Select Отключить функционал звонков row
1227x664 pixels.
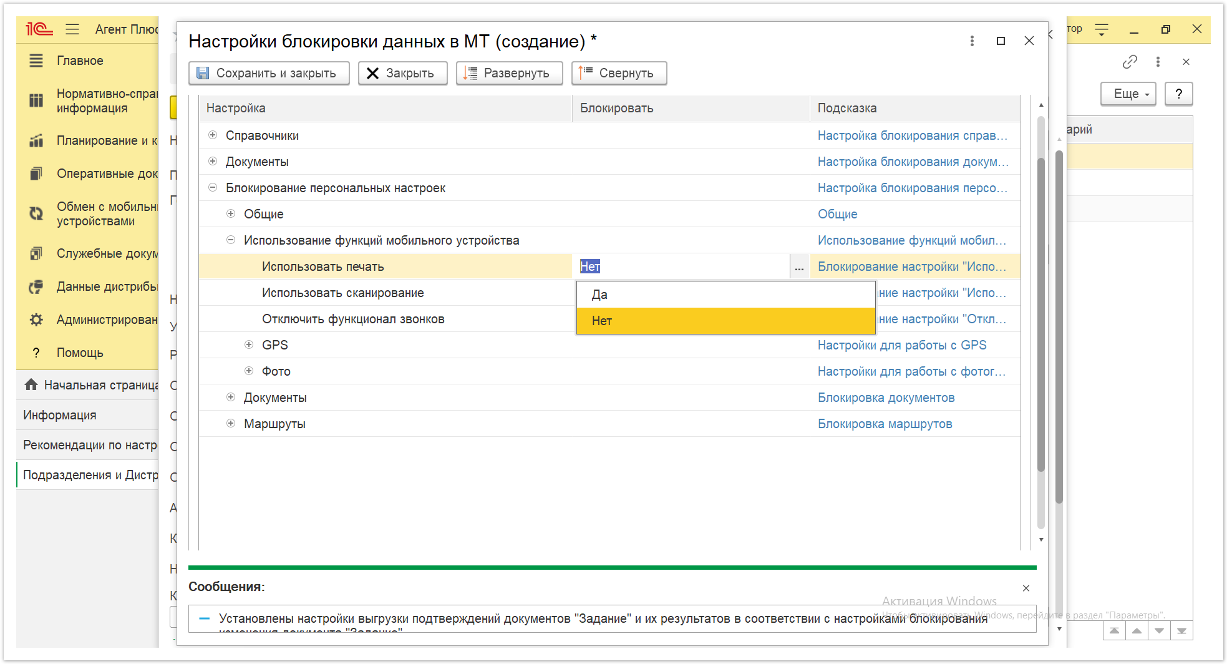pyautogui.click(x=386, y=319)
